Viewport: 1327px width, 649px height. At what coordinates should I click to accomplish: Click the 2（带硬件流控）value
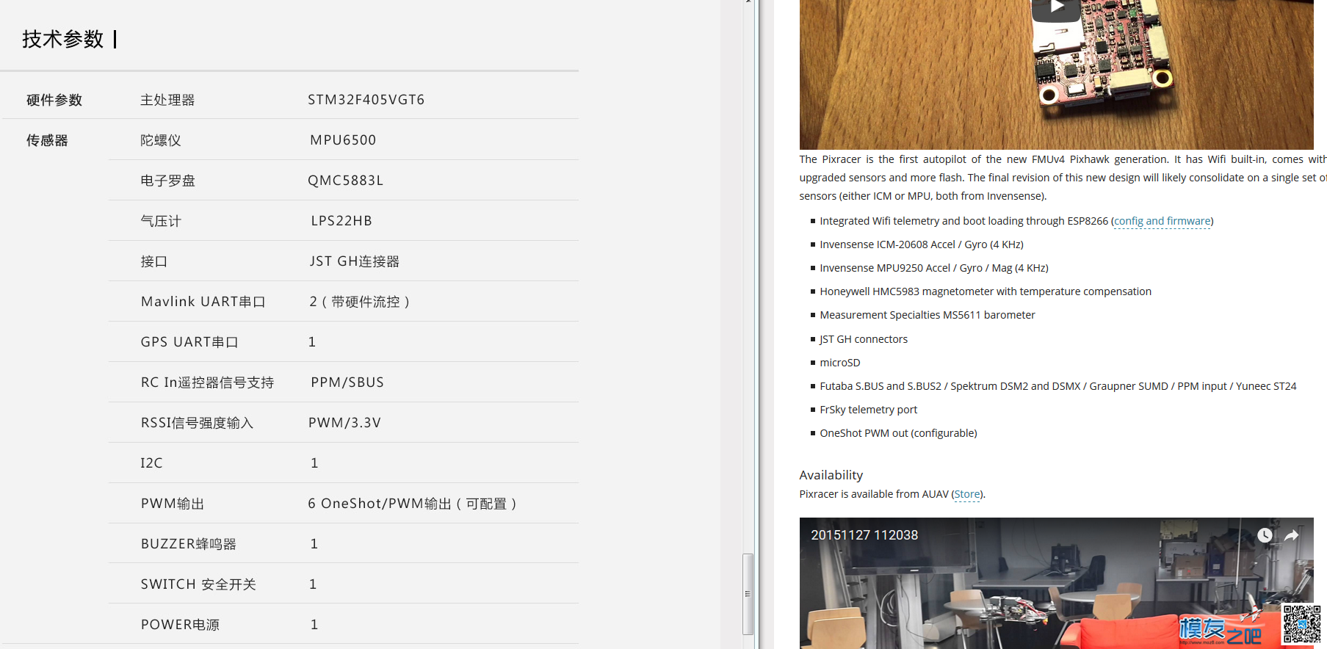[360, 302]
